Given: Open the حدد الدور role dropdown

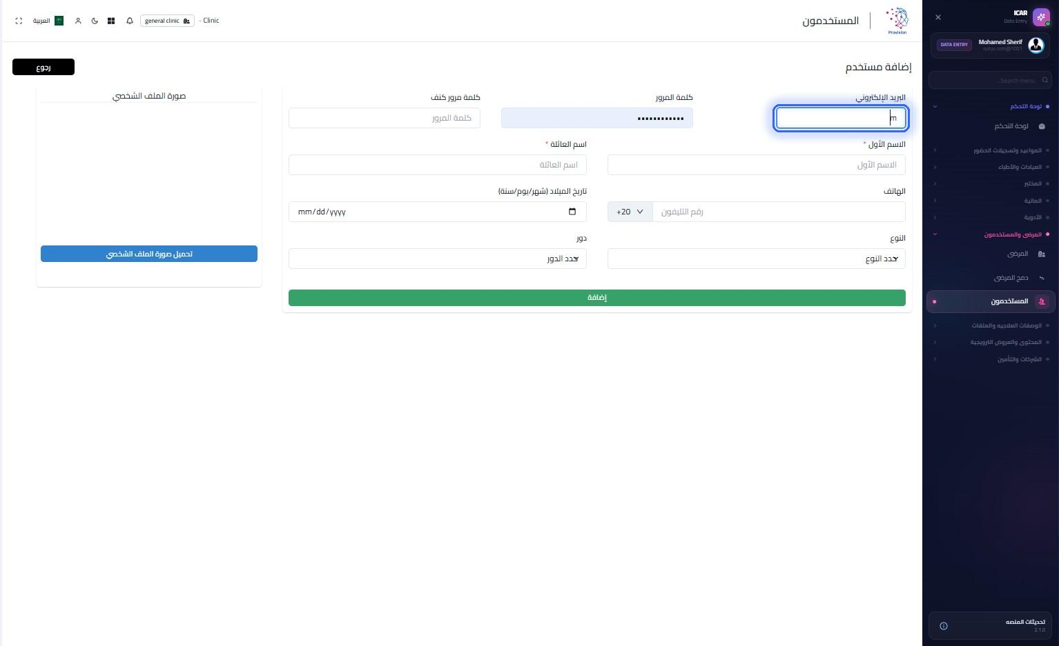Looking at the screenshot, I should (x=438, y=259).
